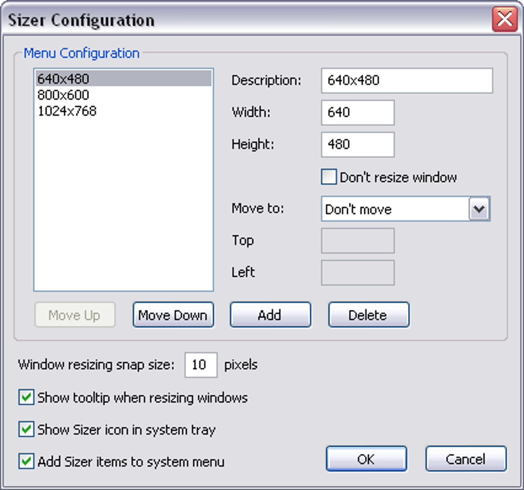Viewport: 524px width, 490px height.
Task: Click the Add button
Action: pos(270,315)
